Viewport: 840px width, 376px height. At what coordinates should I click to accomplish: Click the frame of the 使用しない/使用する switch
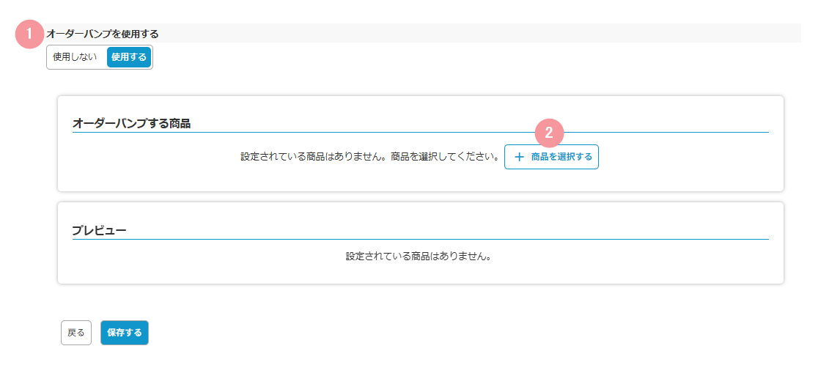coord(100,57)
